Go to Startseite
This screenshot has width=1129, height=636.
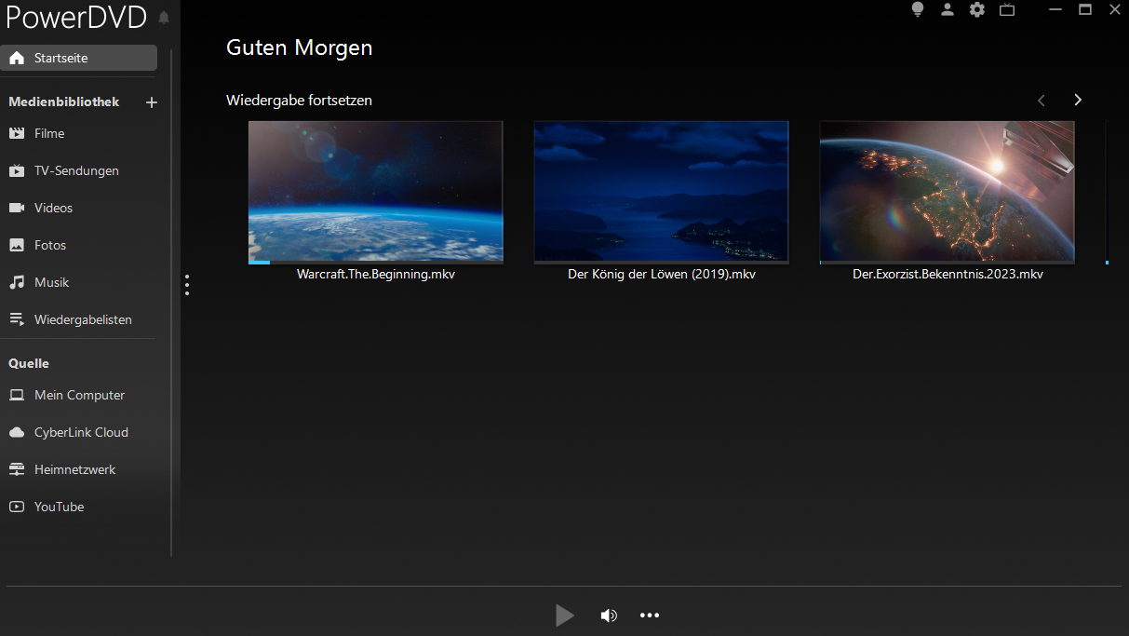click(79, 58)
